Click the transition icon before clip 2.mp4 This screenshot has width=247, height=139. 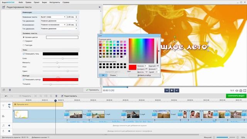pyautogui.click(x=124, y=115)
